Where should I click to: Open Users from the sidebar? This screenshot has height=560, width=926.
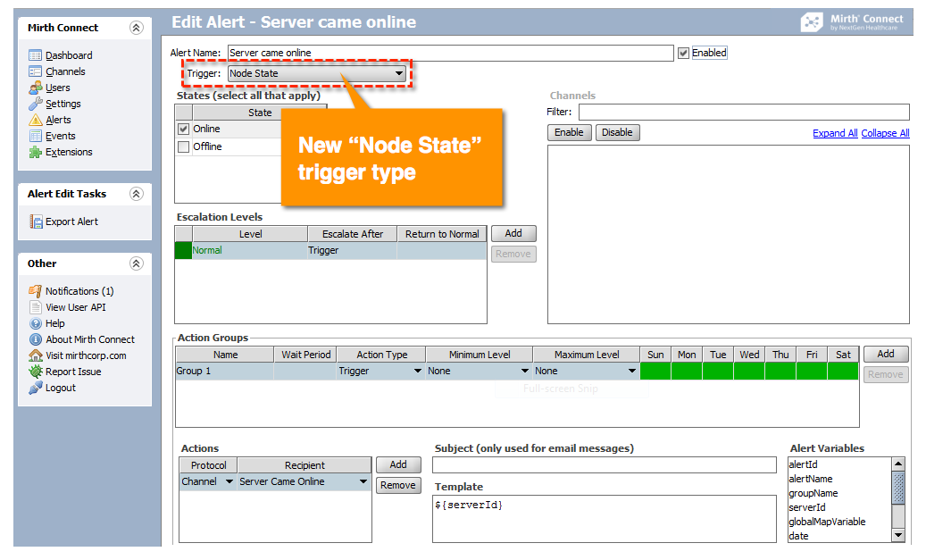coord(58,88)
